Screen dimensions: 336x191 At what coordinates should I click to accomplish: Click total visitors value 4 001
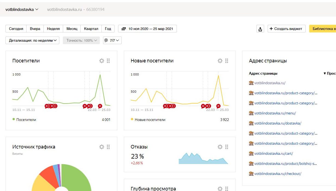(106, 120)
